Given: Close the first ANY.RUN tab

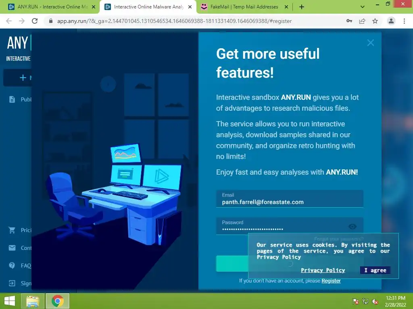Looking at the screenshot, I should tap(94, 7).
